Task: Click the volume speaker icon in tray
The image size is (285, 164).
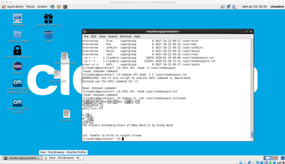Action: [223, 7]
